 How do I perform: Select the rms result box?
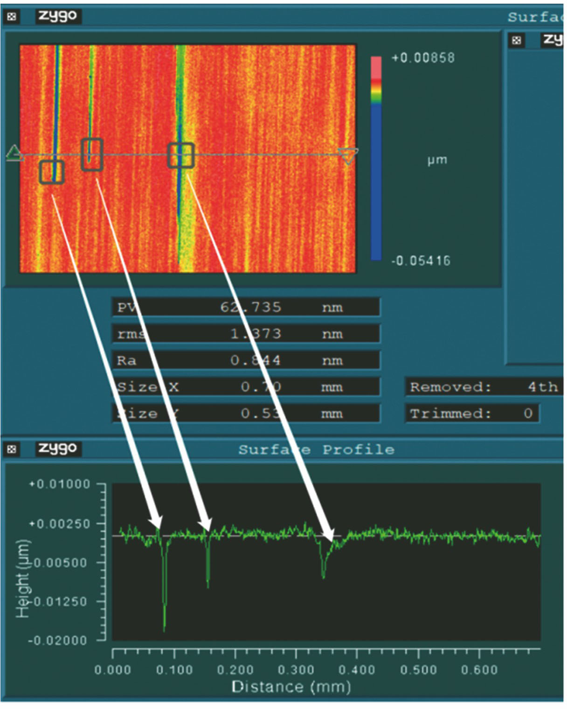coord(246,334)
